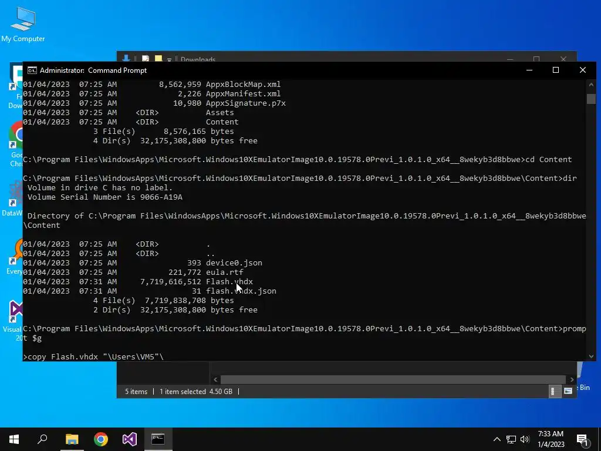Open the My Computer desktop icon

tap(23, 23)
